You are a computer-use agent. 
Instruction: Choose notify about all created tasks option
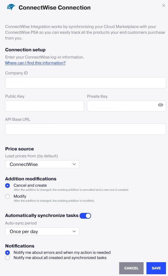[7, 258]
